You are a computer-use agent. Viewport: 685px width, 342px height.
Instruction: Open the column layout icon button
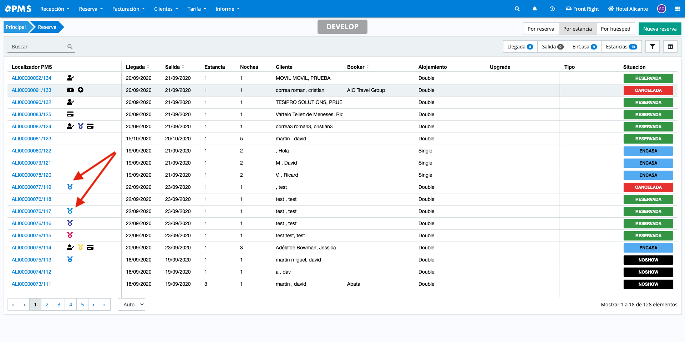(670, 47)
